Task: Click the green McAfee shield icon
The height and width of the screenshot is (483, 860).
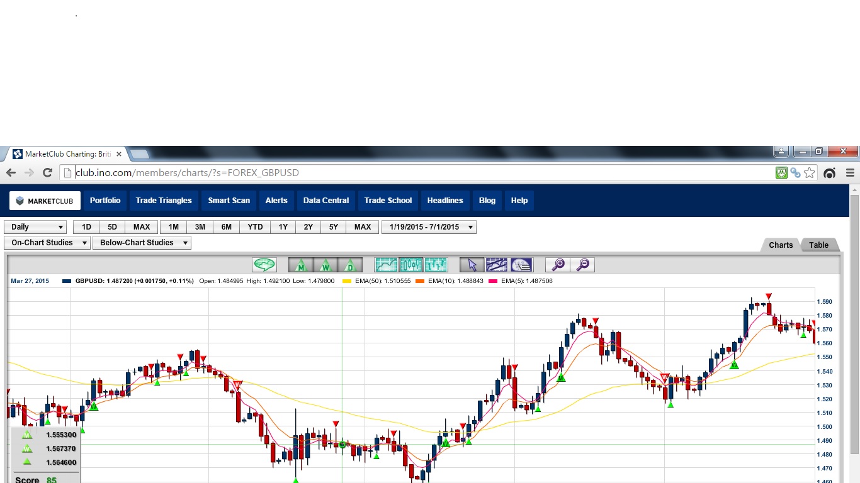Action: (781, 173)
